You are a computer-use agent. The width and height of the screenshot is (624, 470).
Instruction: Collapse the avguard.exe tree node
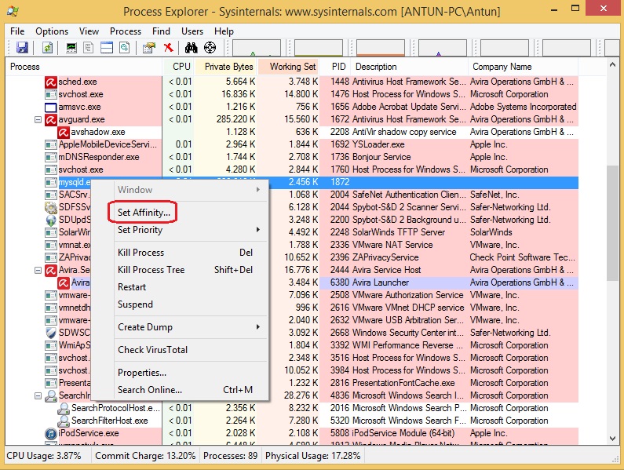click(38, 119)
